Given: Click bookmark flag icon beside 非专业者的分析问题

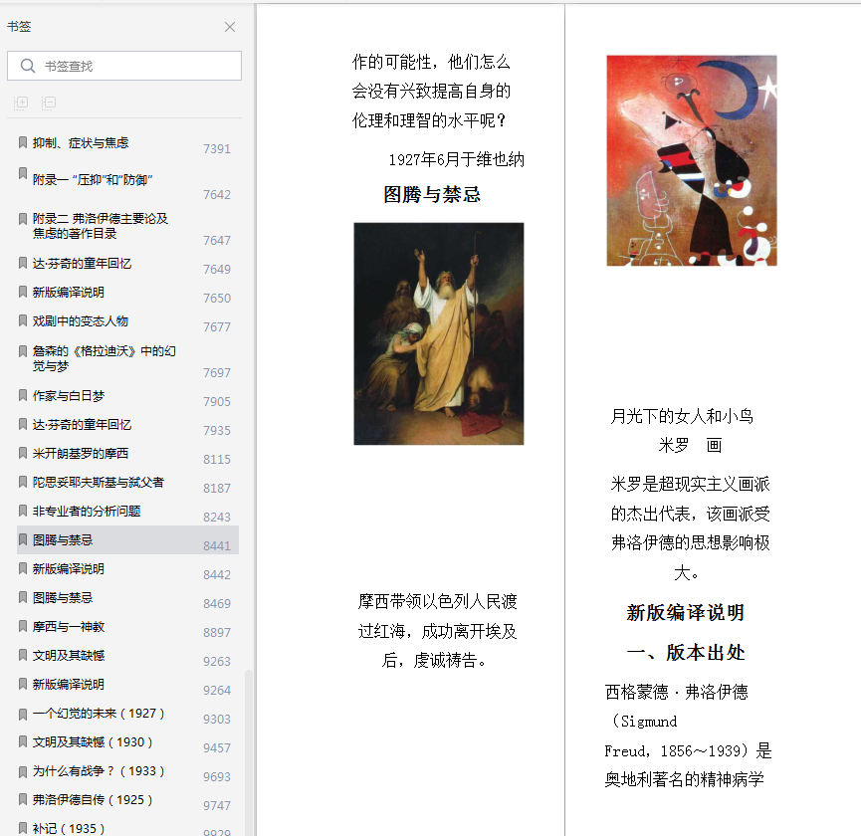Looking at the screenshot, I should (x=23, y=511).
